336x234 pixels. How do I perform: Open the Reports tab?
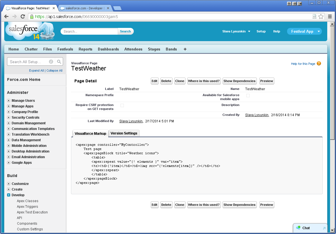pos(85,49)
